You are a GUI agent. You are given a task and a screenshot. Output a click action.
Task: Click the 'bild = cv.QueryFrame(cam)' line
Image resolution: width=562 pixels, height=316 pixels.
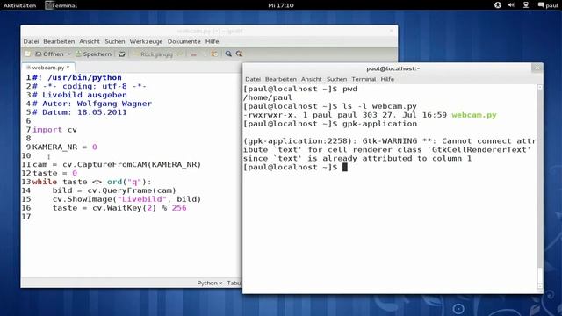click(114, 190)
